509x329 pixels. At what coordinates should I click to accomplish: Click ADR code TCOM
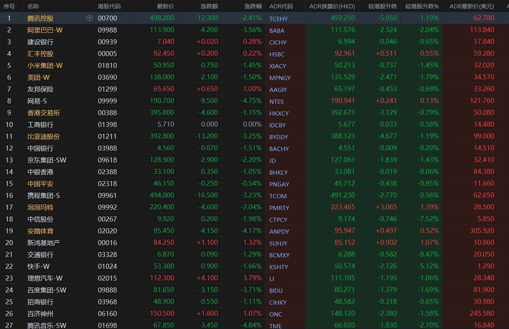(278, 196)
